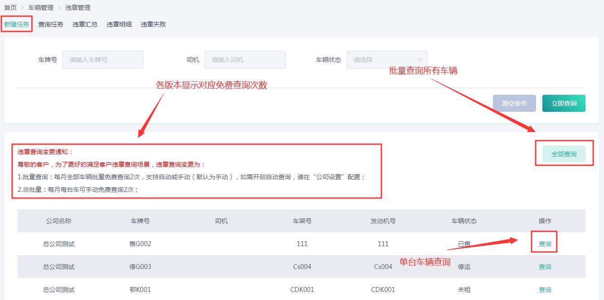This screenshot has width=604, height=300.
Task: Go to the 违章失败 tab
Action: (x=153, y=24)
